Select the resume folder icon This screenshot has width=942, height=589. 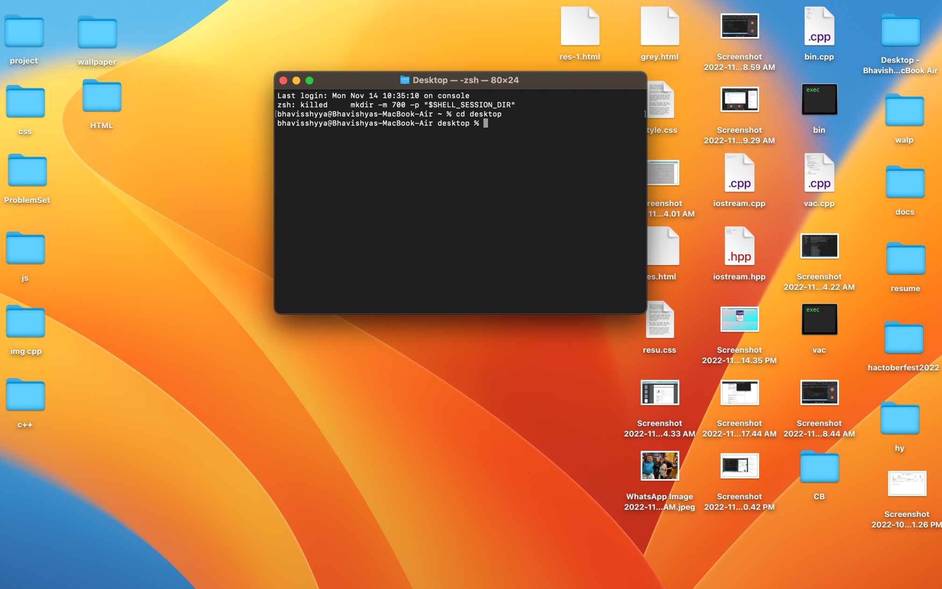point(905,259)
